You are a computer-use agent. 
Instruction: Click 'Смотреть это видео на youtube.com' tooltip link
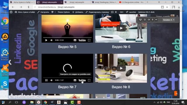75,74
